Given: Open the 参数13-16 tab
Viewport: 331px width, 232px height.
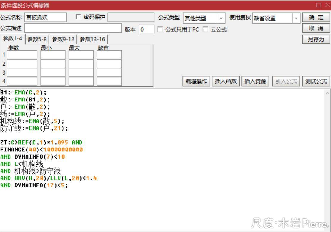Looking at the screenshot, I should click(92, 39).
